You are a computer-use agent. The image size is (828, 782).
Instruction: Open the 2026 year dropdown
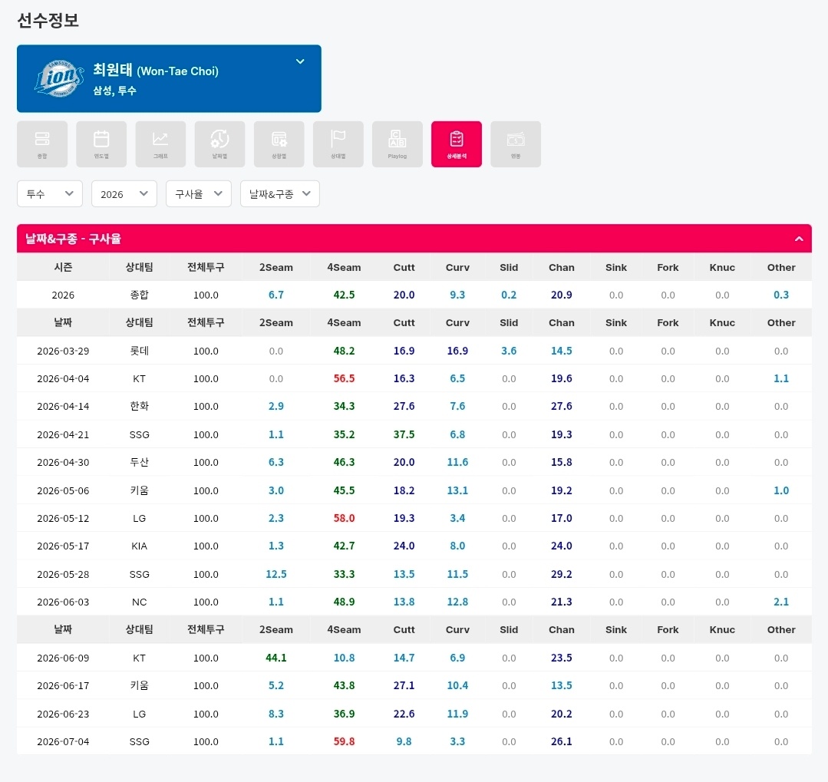(x=124, y=194)
